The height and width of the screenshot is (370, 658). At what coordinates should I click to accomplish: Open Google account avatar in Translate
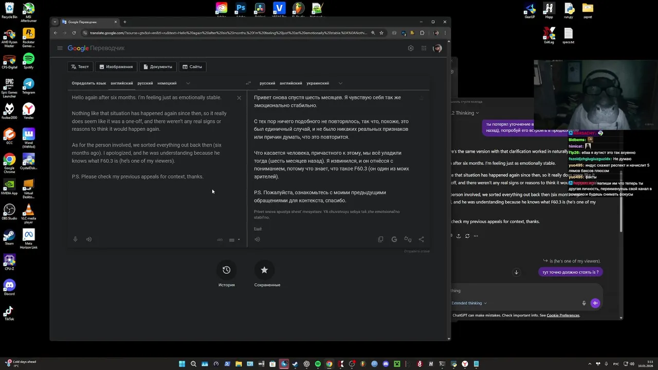(x=437, y=48)
